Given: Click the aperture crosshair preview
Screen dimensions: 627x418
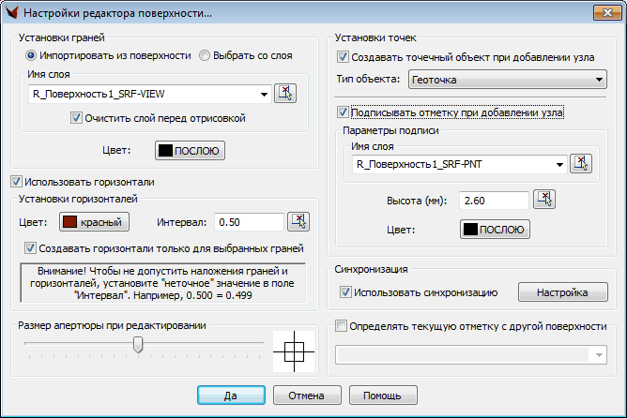Looking at the screenshot, I should pyautogui.click(x=295, y=353).
